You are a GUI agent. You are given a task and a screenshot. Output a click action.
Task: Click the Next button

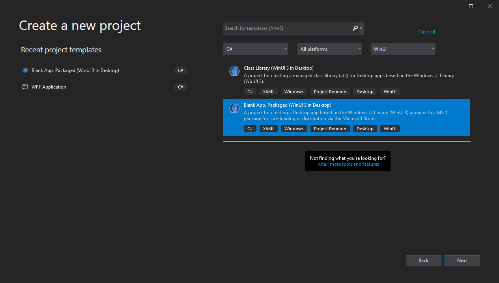click(x=462, y=260)
